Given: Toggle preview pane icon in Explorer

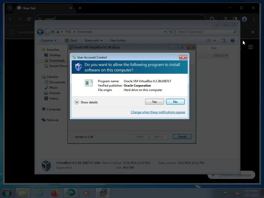Looking at the screenshot, I should pyautogui.click(x=223, y=40).
